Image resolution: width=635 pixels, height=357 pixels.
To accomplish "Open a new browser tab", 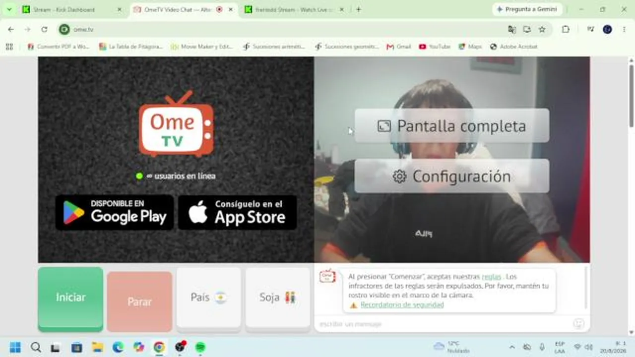I will [359, 9].
